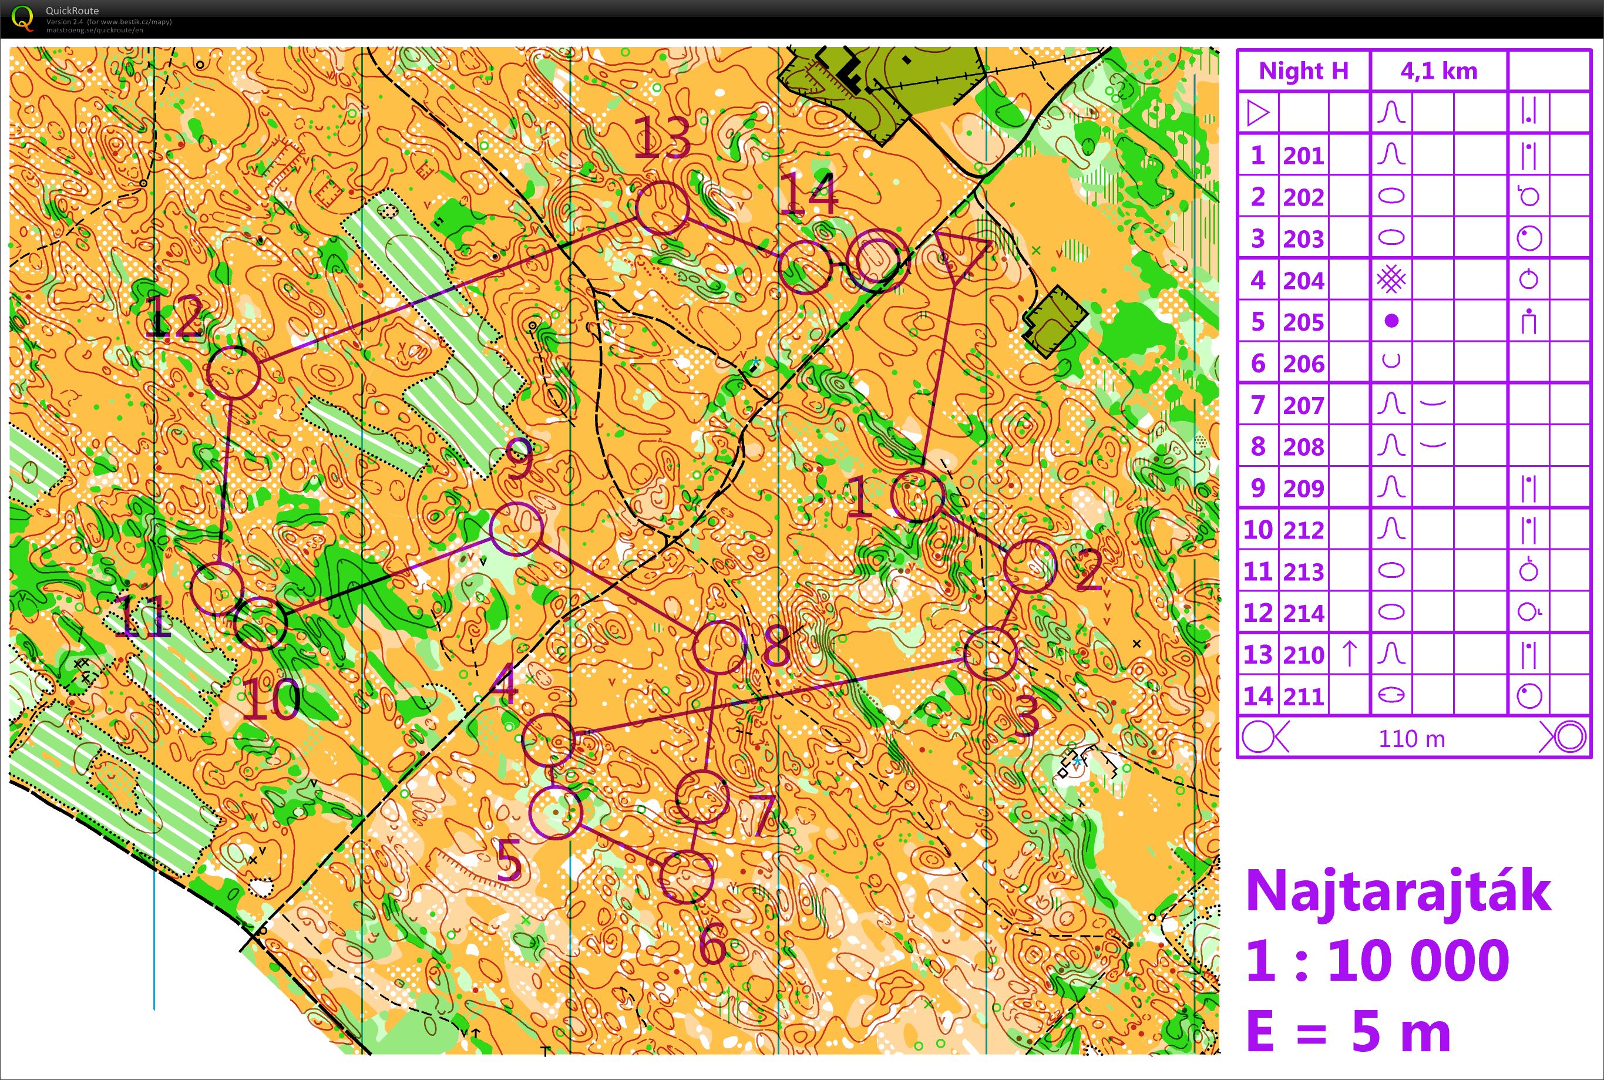Click the 1 : 10 000 scale text
Screen dimensions: 1604x1080
[x=1377, y=960]
